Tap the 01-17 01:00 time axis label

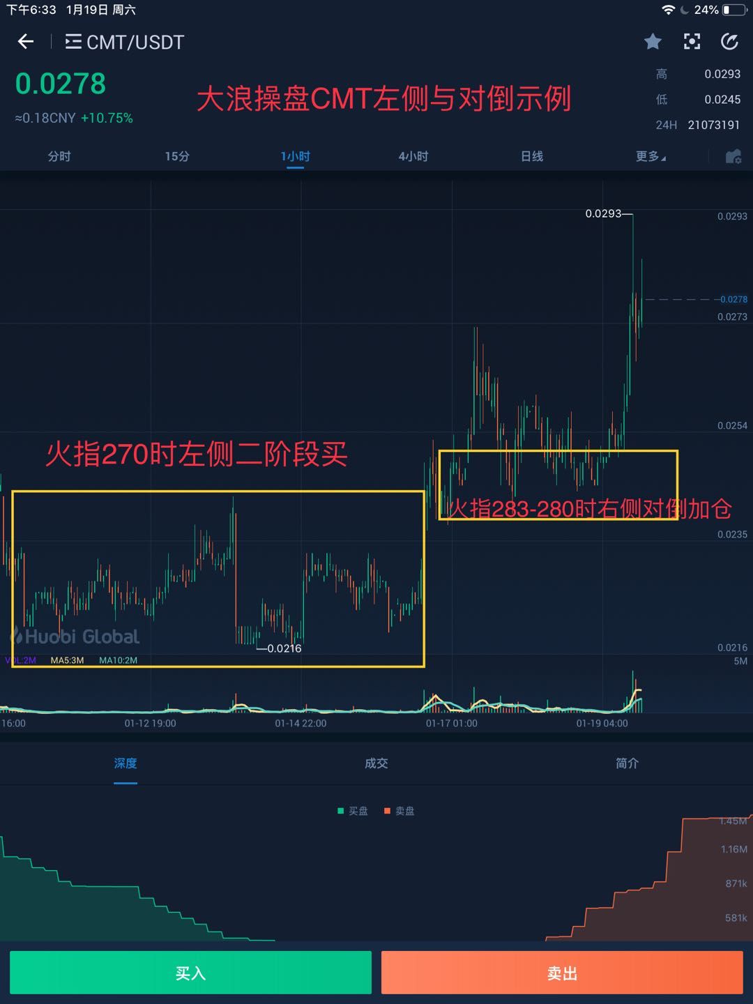452,724
